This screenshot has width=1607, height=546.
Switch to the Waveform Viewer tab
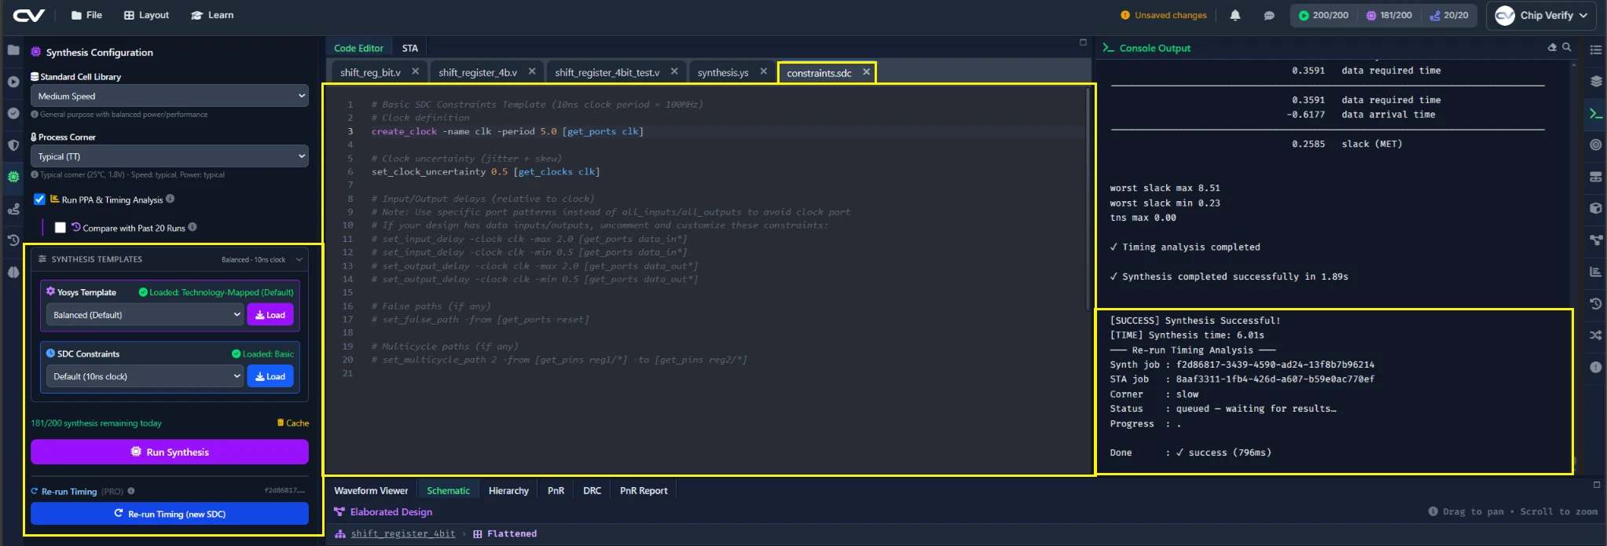tap(371, 491)
